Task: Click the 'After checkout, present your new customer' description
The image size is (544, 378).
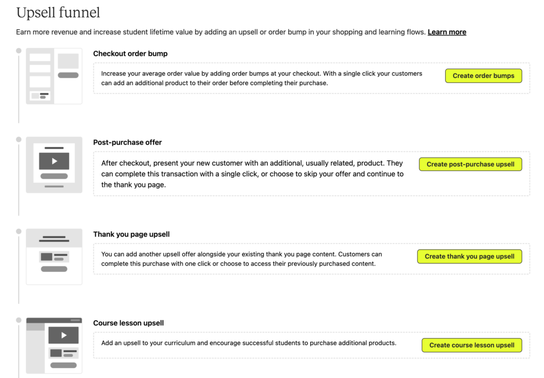Action: pyautogui.click(x=252, y=174)
